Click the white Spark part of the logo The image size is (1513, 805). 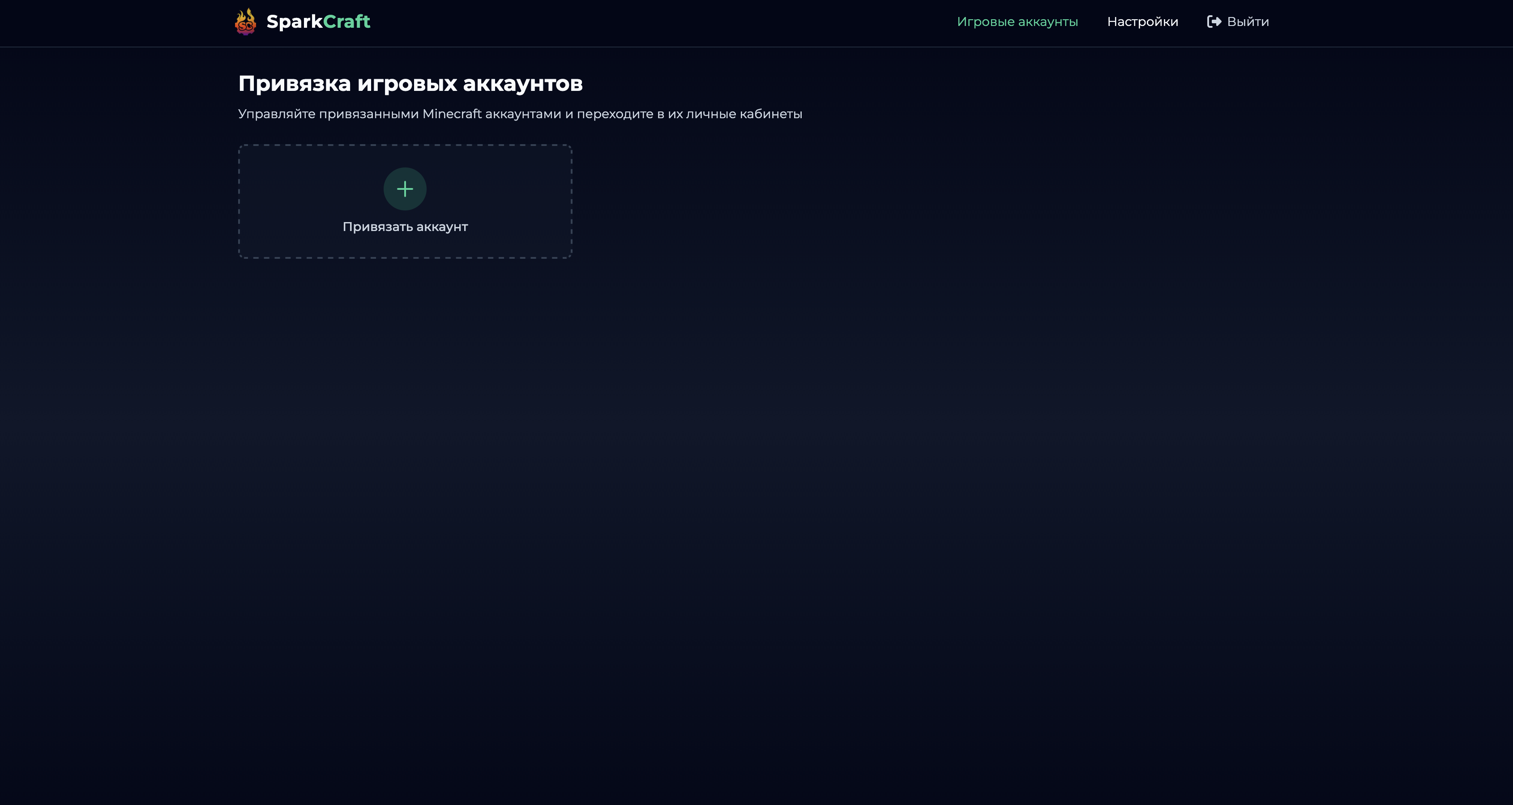click(x=294, y=22)
